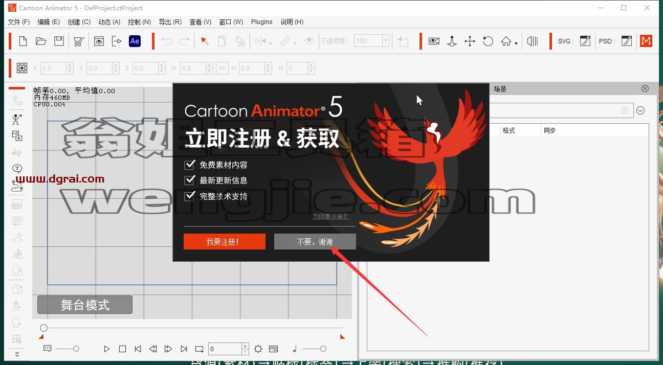Screen dimensions: 663x365
Task: Save the project with the floppy disk icon
Action: 59,41
